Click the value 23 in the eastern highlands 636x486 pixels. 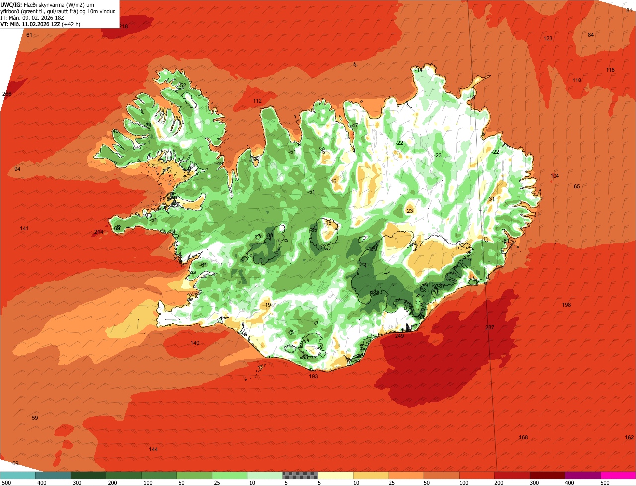410,211
